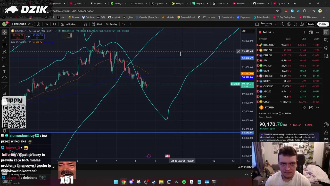Screen dimensions: 330x186
Task: Open the USD currency dropdown
Action: (x=248, y=31)
